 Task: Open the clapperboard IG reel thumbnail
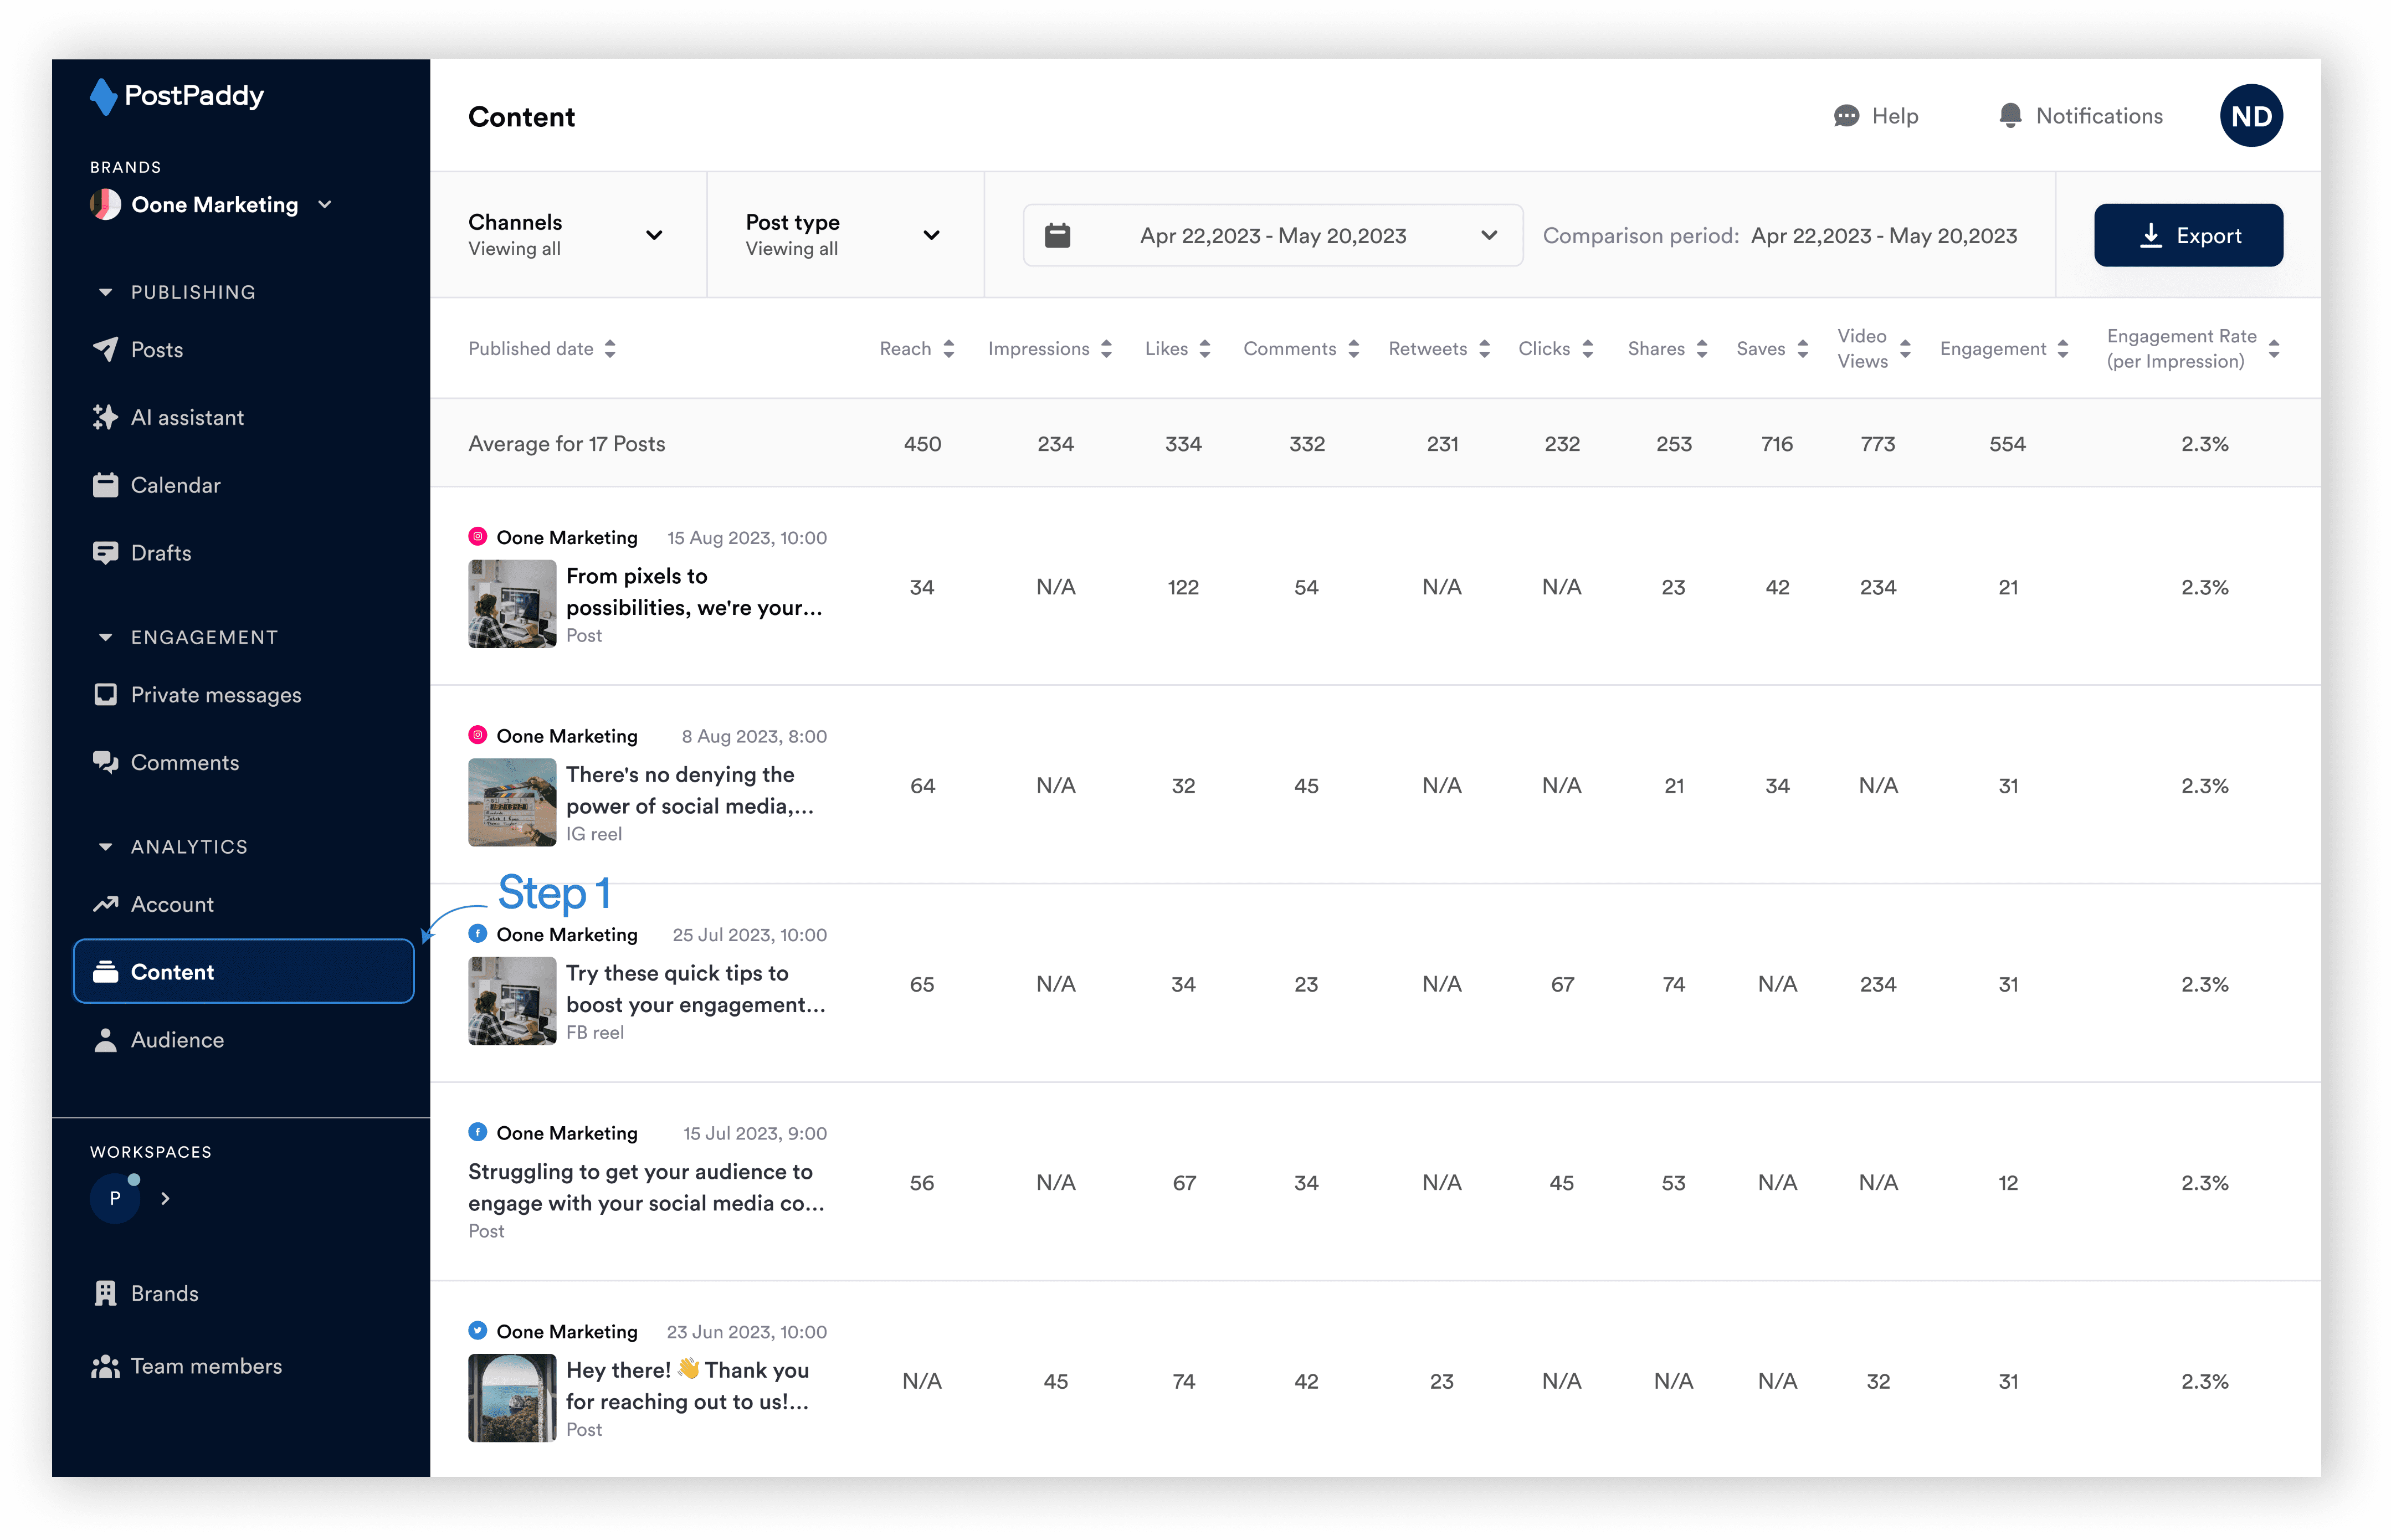point(512,802)
